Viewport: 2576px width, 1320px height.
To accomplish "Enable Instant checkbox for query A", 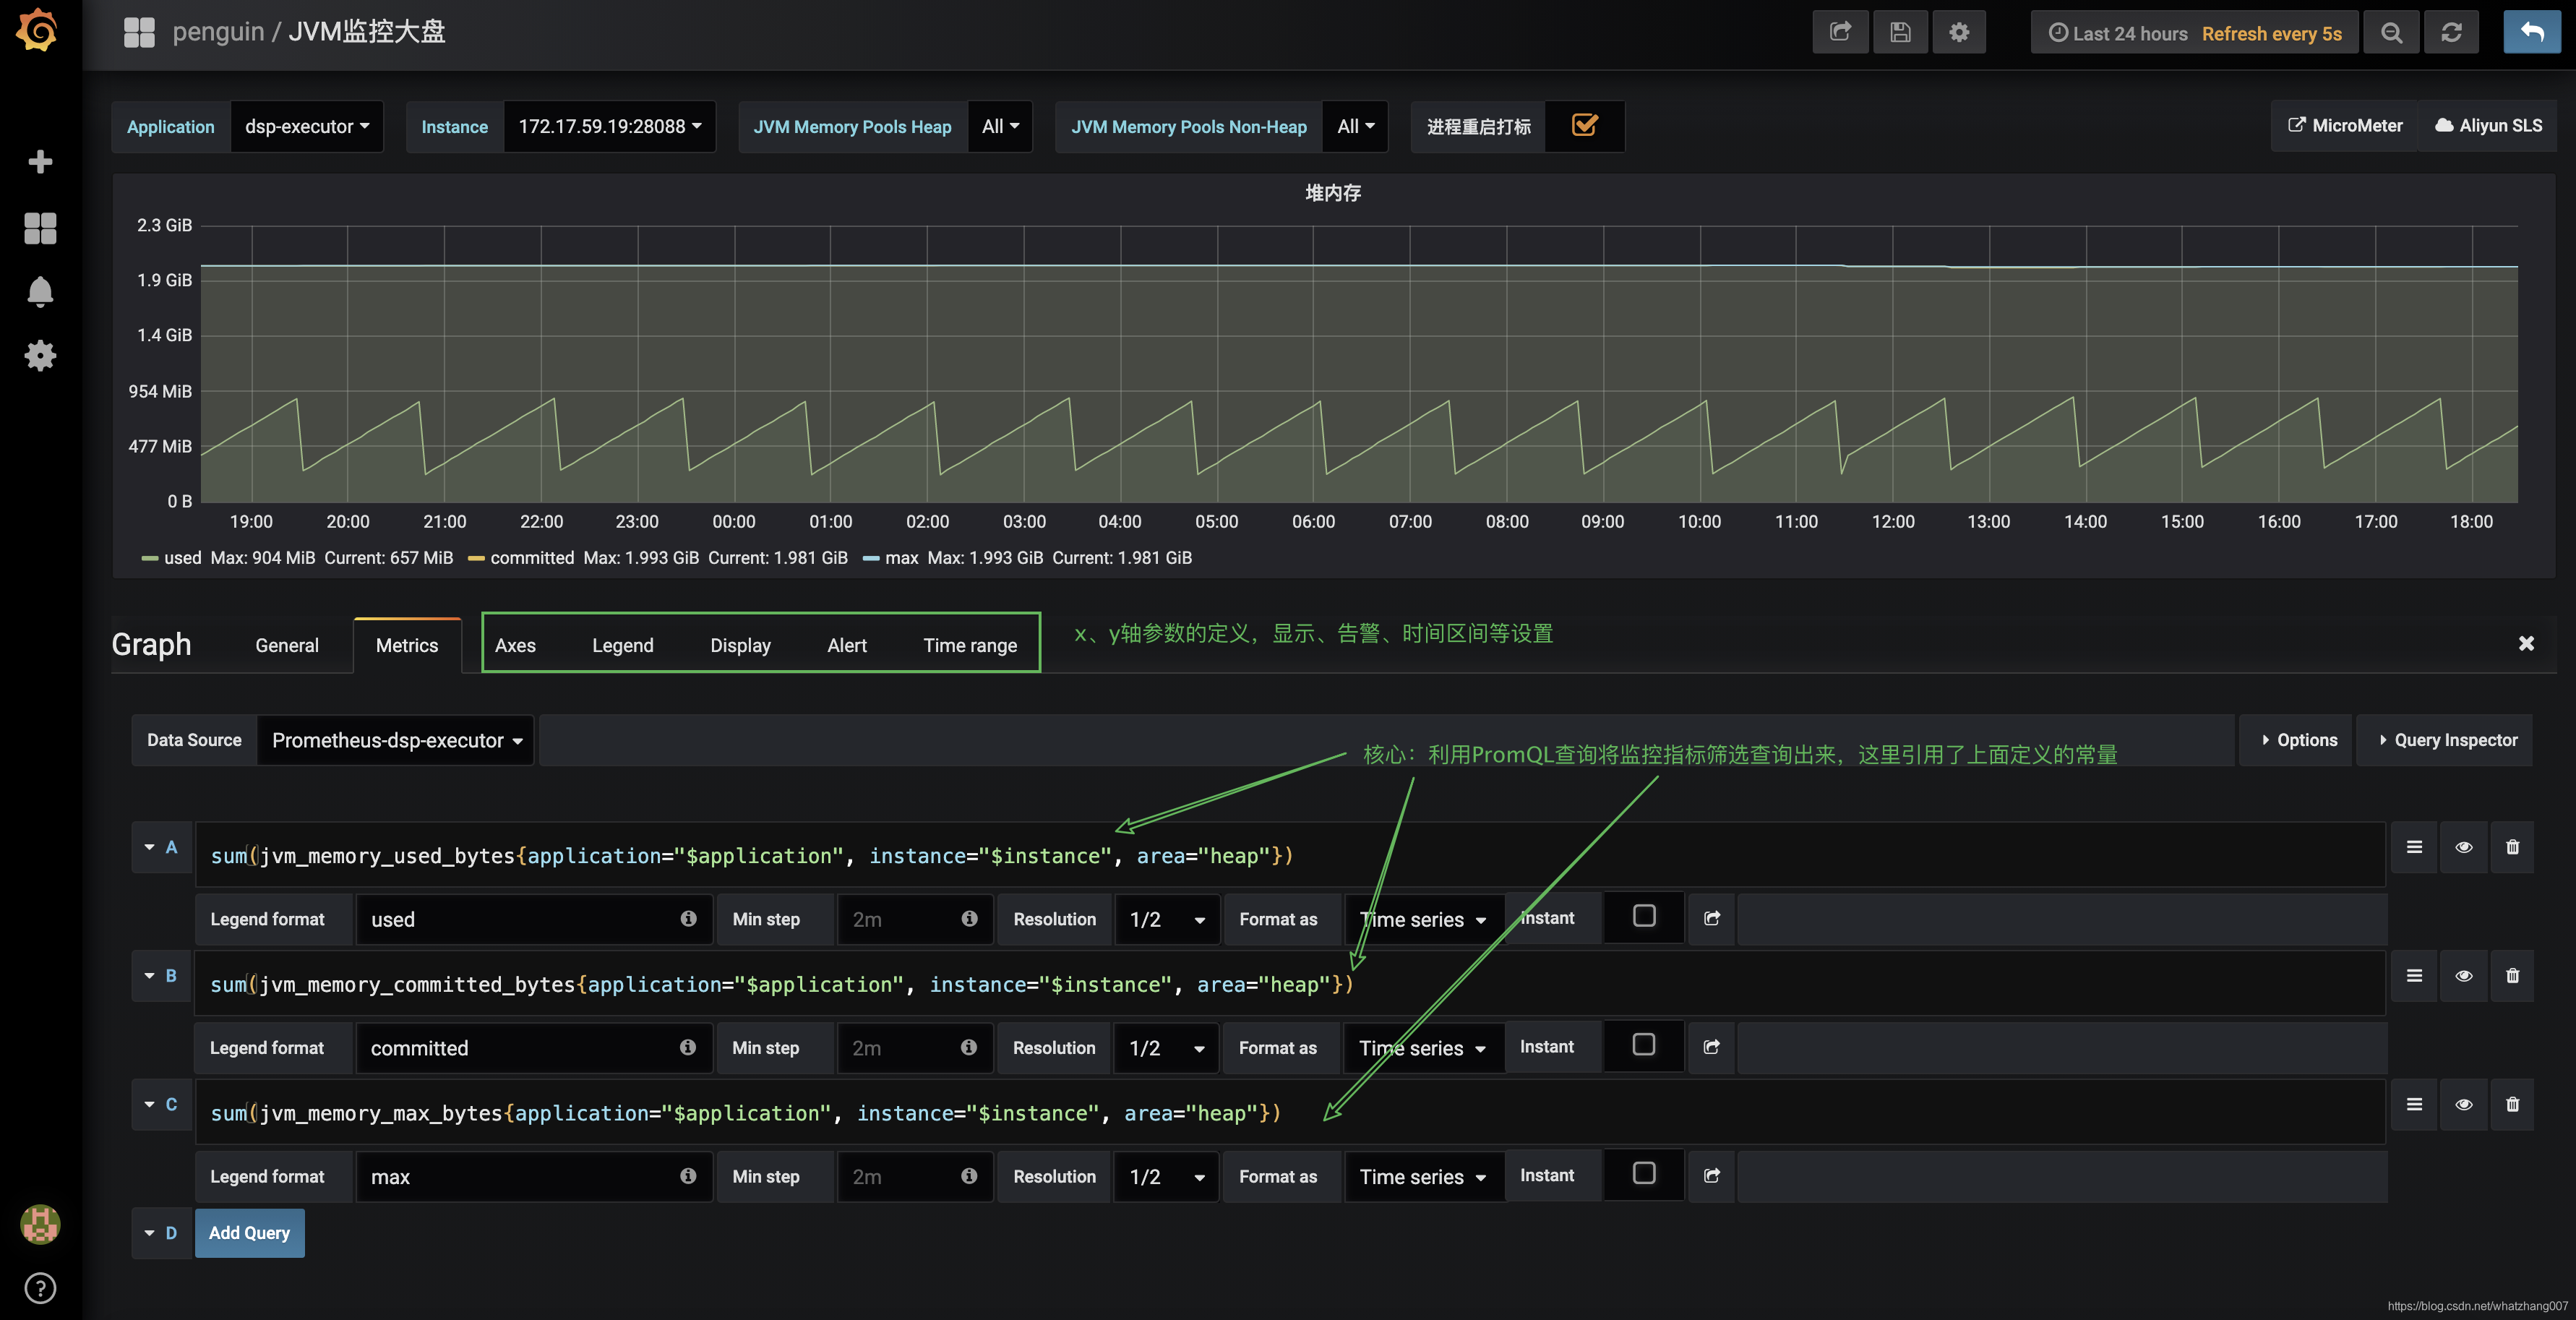I will (1644, 916).
